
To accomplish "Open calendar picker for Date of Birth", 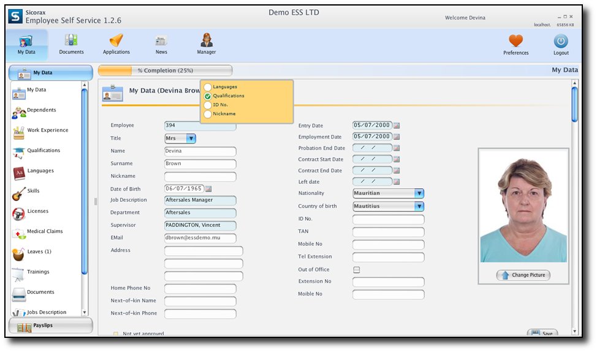I will (208, 189).
